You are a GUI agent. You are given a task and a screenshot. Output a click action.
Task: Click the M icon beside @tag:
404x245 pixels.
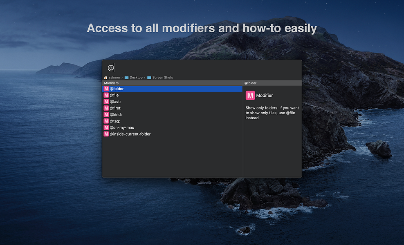106,121
